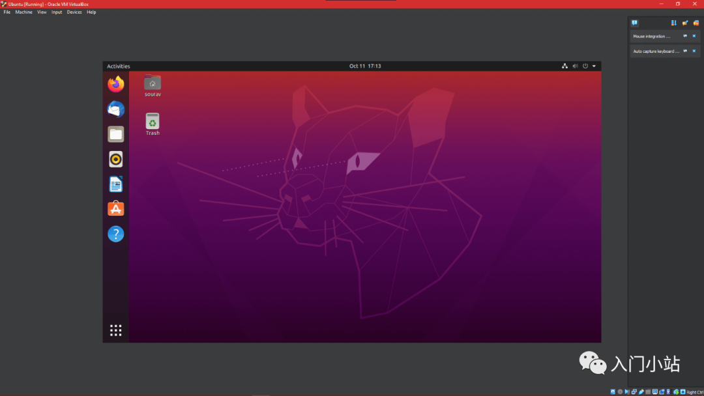
Task: Click the Right Ctrl host key label
Action: (695, 392)
